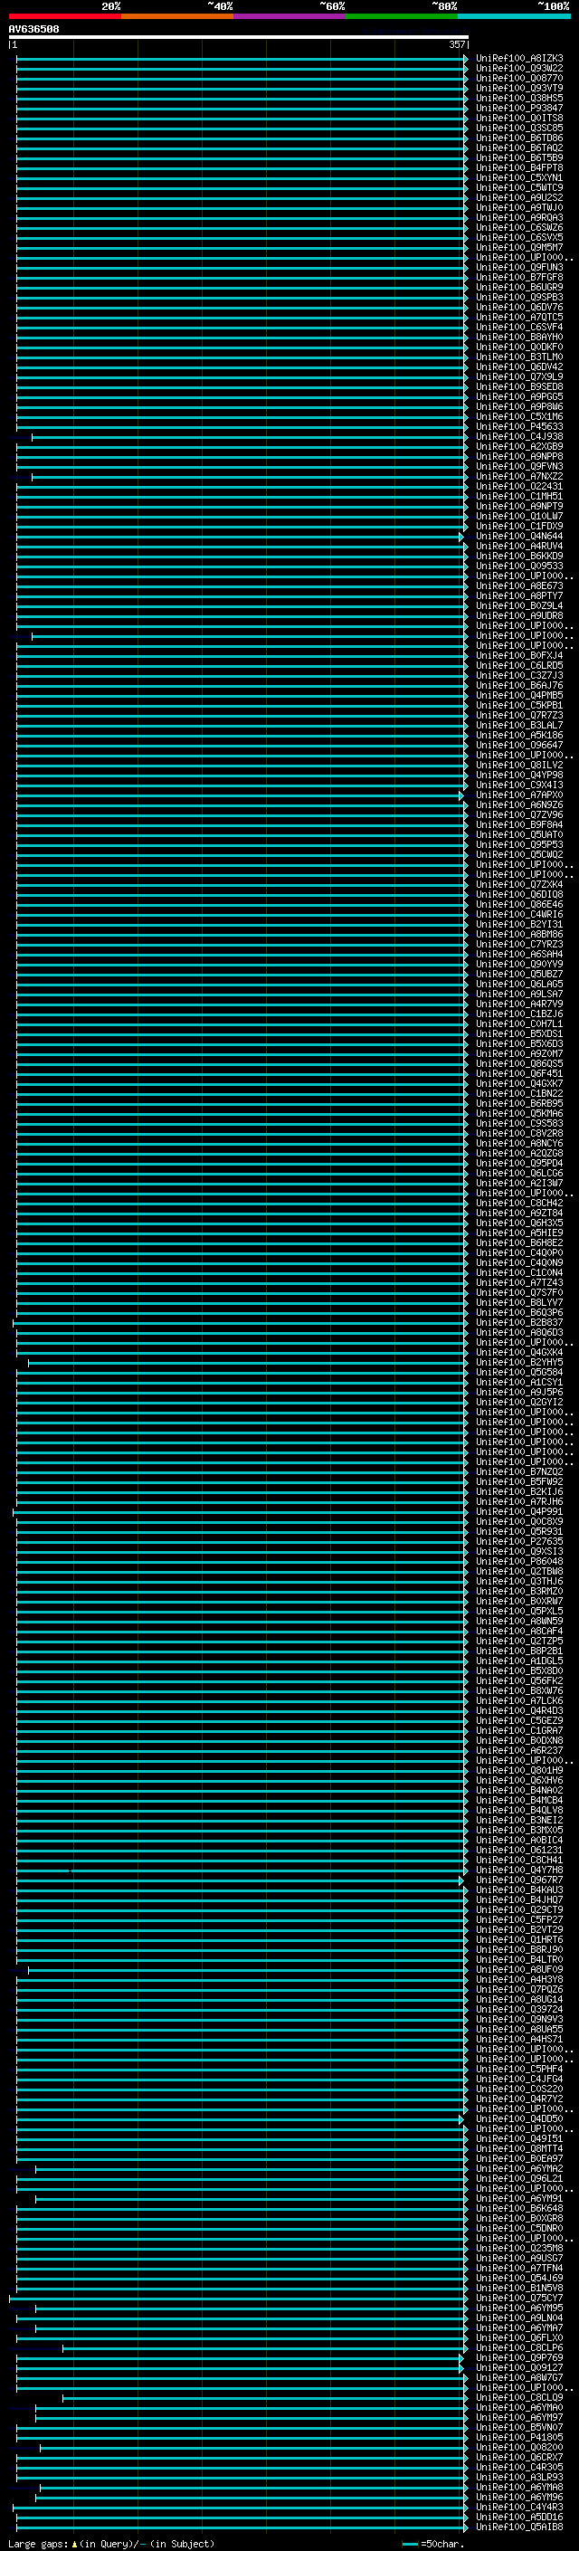Select label UniRef100_Q4DD50
Viewport: 579px width, 2551px height.
pyautogui.click(x=518, y=2118)
